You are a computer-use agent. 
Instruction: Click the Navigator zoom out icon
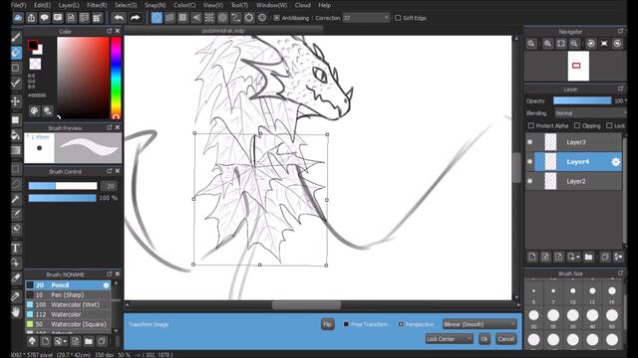[574, 44]
